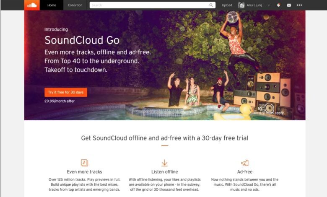Image resolution: width=327 pixels, height=197 pixels.
Task: Click the Alex Ljung profile avatar
Action: point(241,5)
